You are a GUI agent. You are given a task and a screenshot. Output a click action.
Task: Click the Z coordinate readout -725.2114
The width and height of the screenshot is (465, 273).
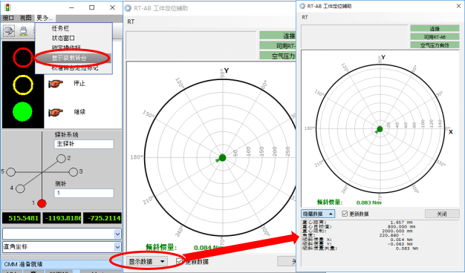103,218
